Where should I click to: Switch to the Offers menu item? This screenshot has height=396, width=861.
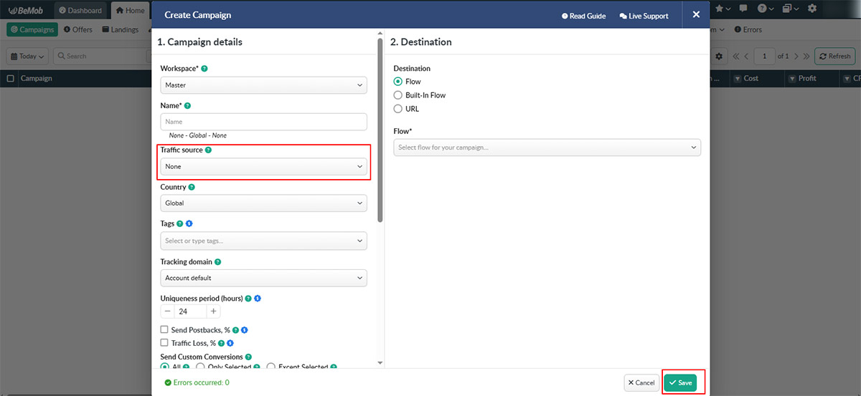pos(78,30)
